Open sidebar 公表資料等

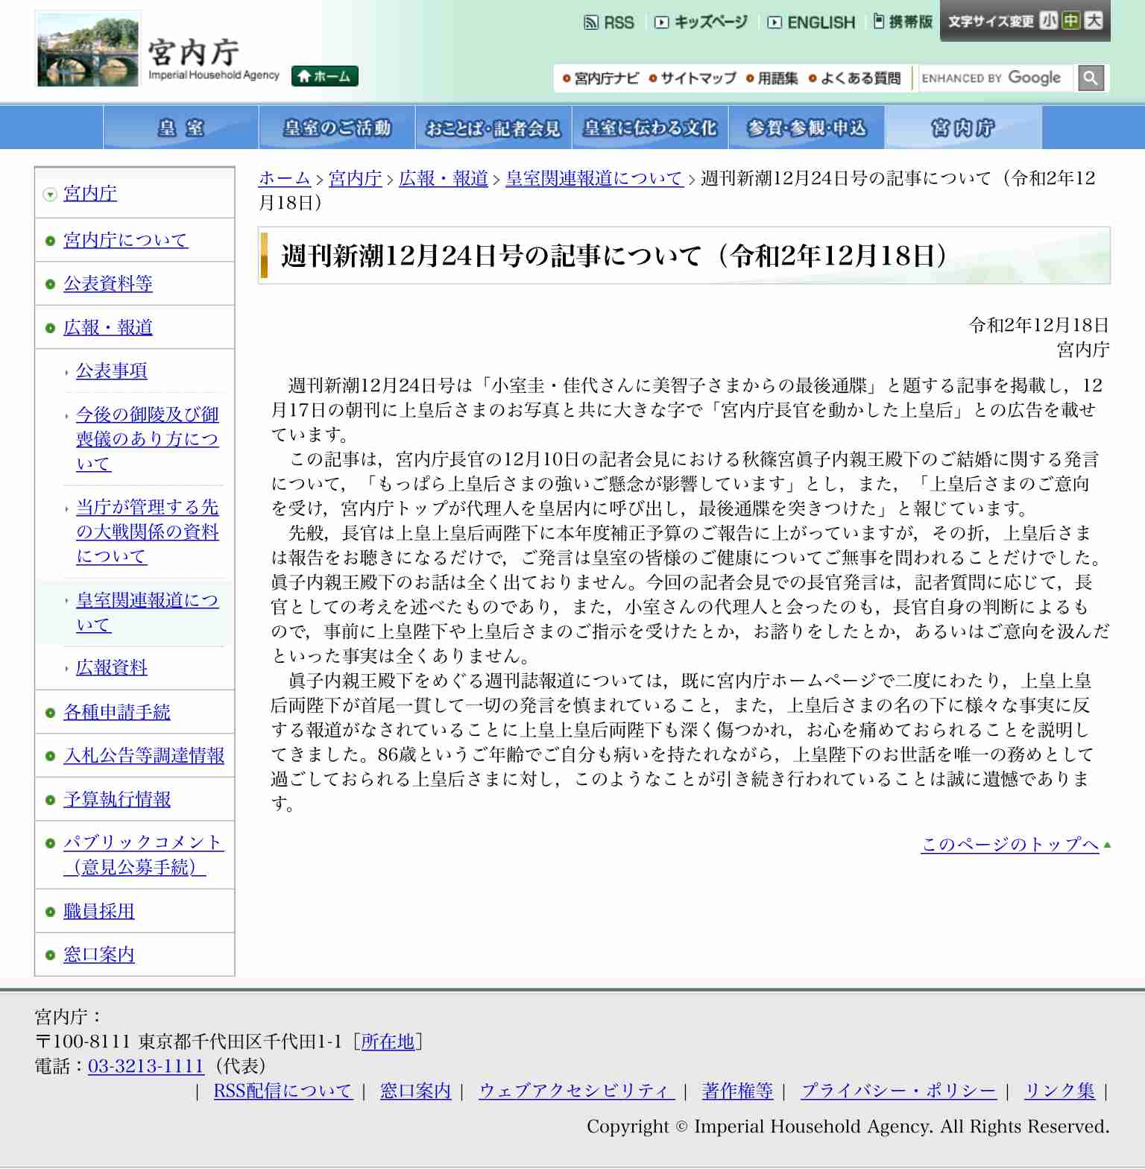pyautogui.click(x=108, y=283)
